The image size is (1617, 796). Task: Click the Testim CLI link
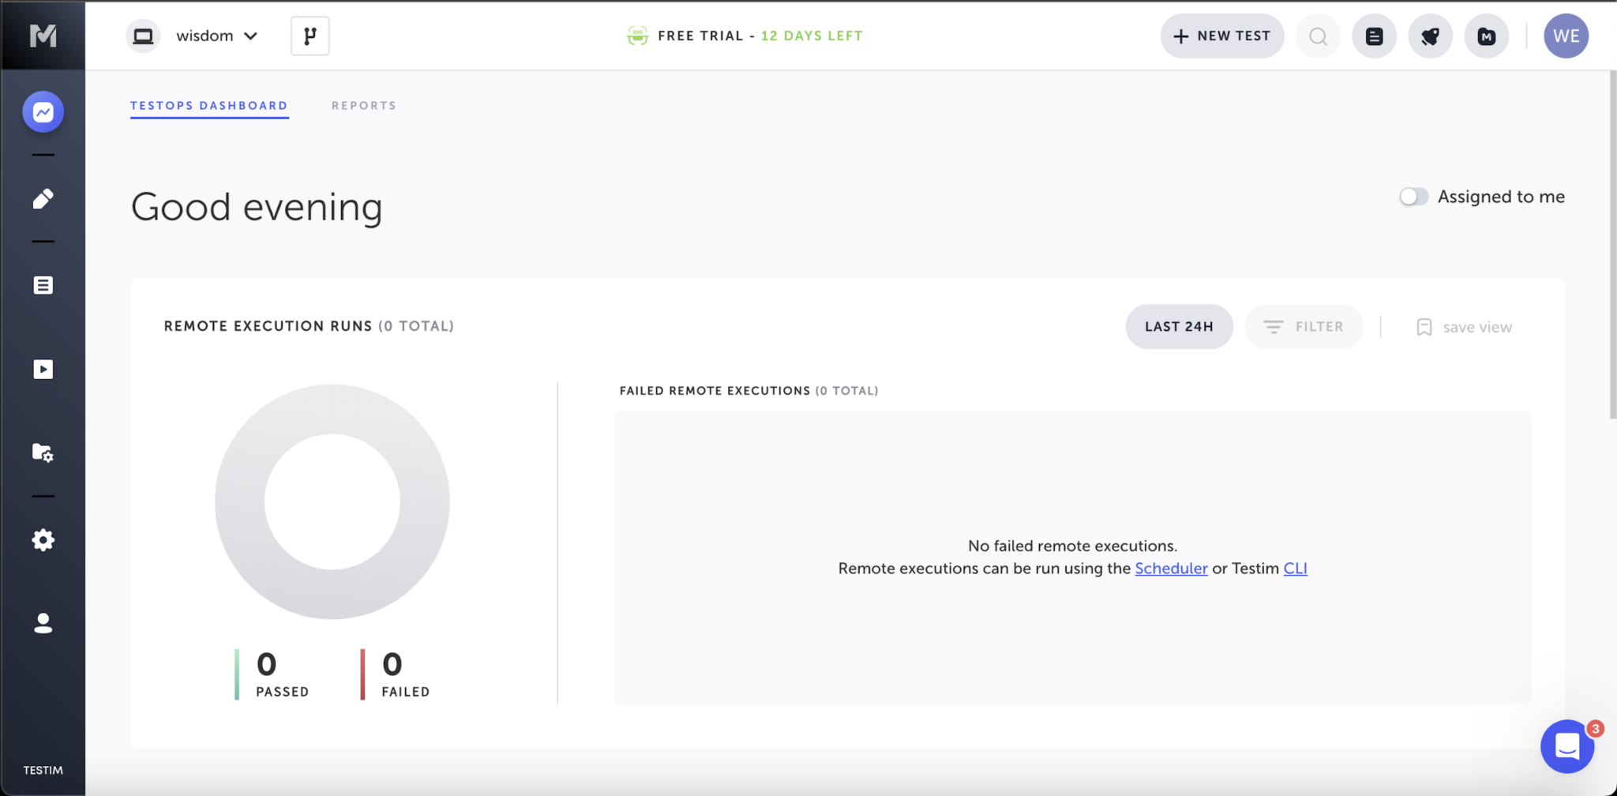click(1296, 568)
